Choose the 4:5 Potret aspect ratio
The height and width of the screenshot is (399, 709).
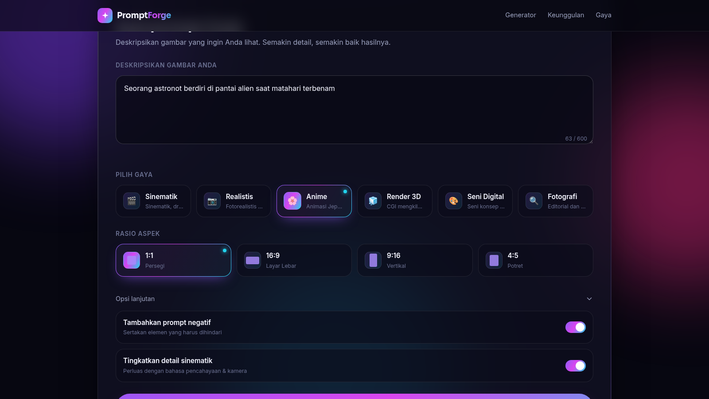pyautogui.click(x=536, y=260)
